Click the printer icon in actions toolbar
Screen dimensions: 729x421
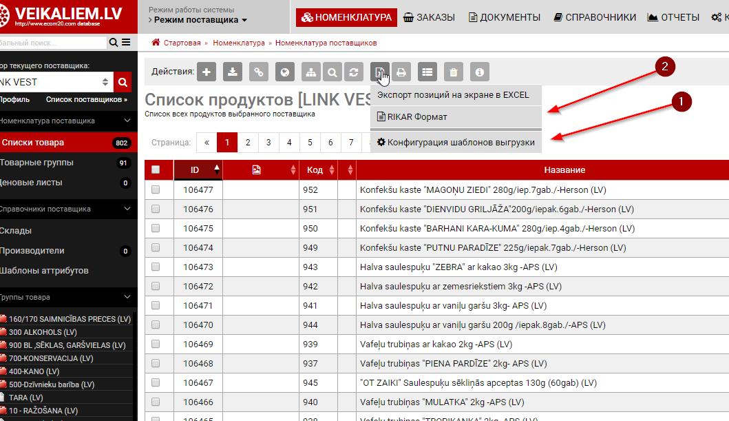(401, 72)
